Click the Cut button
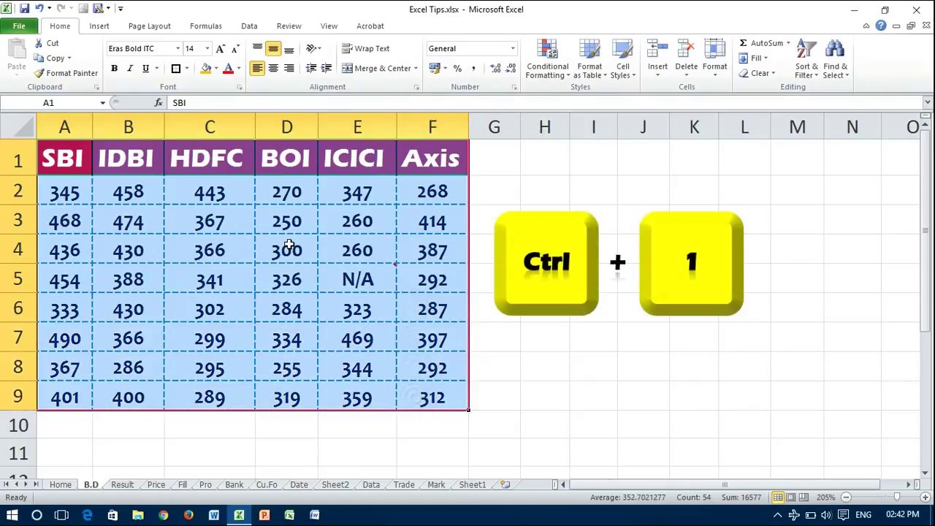The height and width of the screenshot is (526, 935). pos(46,43)
